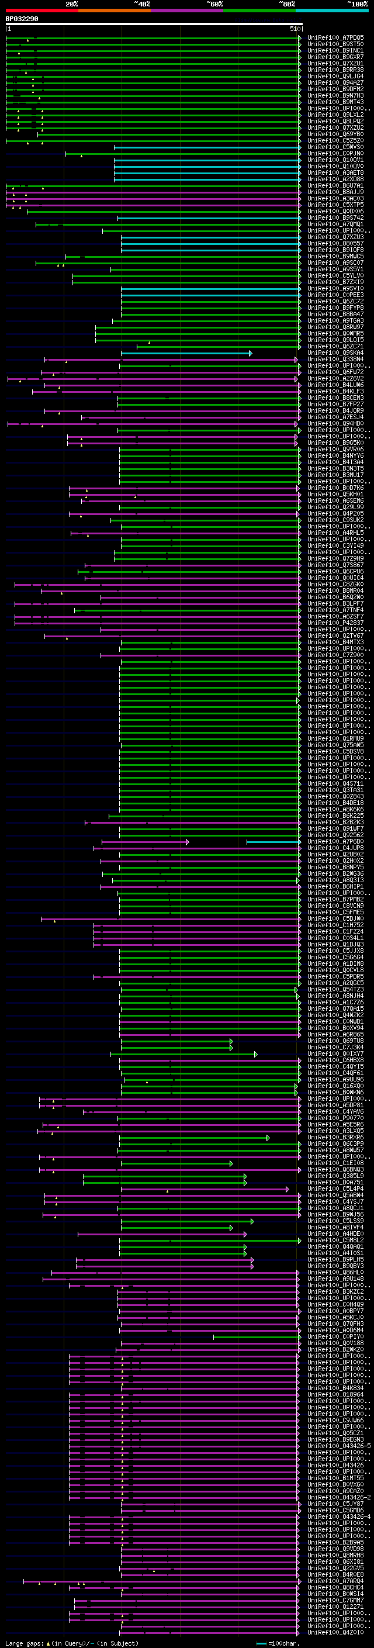This screenshot has height=1648, width=374.
Task: Click UniRef100_Q5KH01 hit name
Action: (x=335, y=495)
